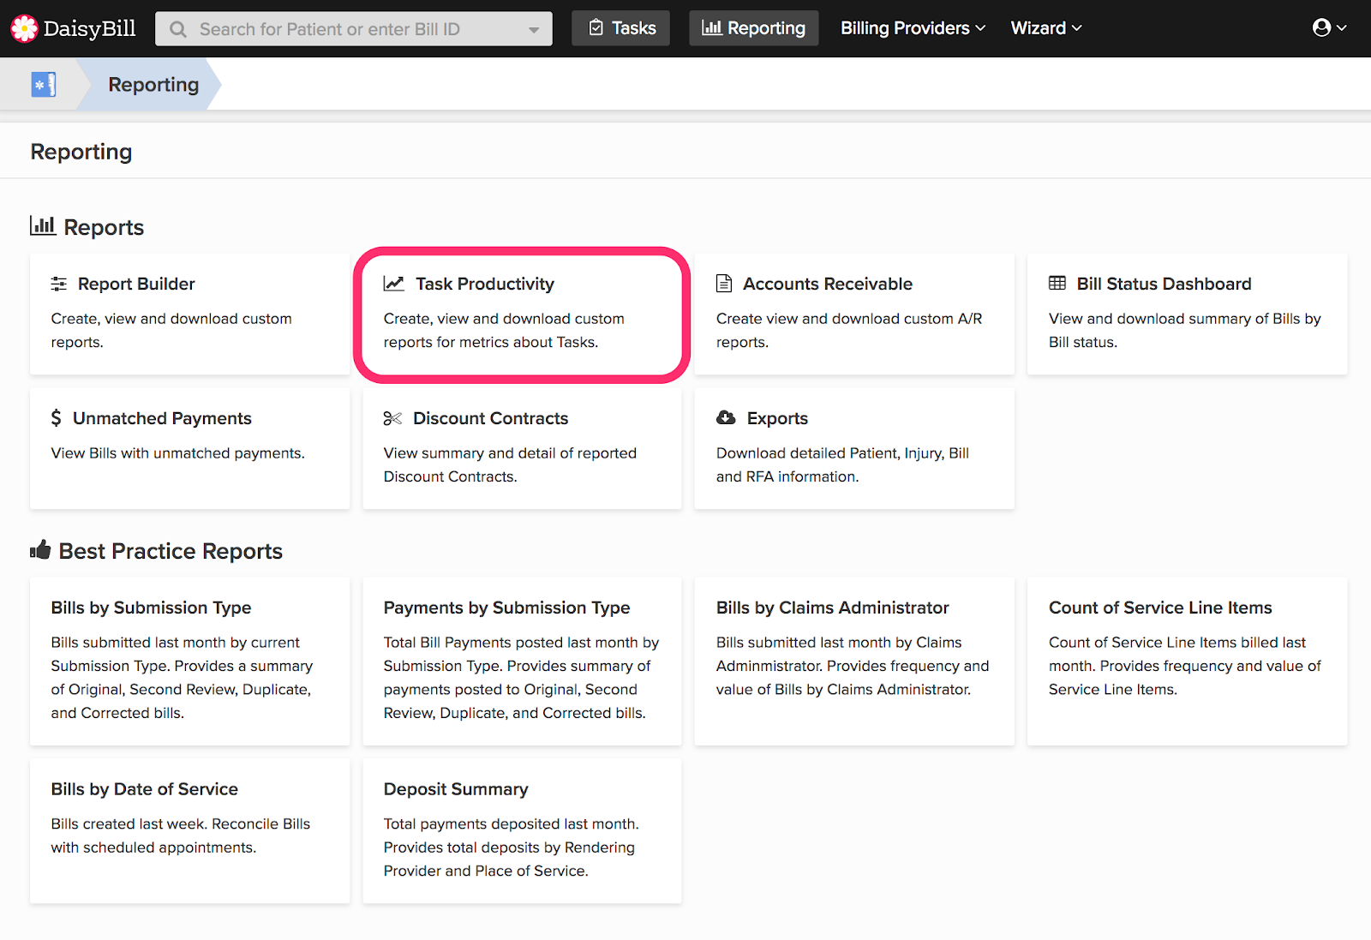This screenshot has width=1371, height=940.
Task: Open the Bill Status Dashboard
Action: pyautogui.click(x=1187, y=314)
